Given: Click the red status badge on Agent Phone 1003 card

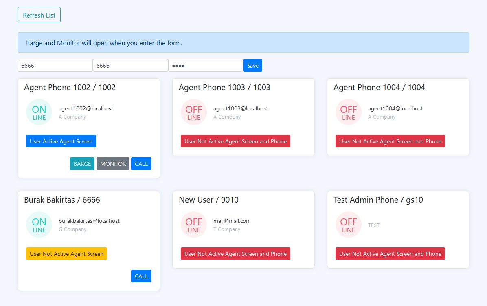Looking at the screenshot, I should point(235,141).
